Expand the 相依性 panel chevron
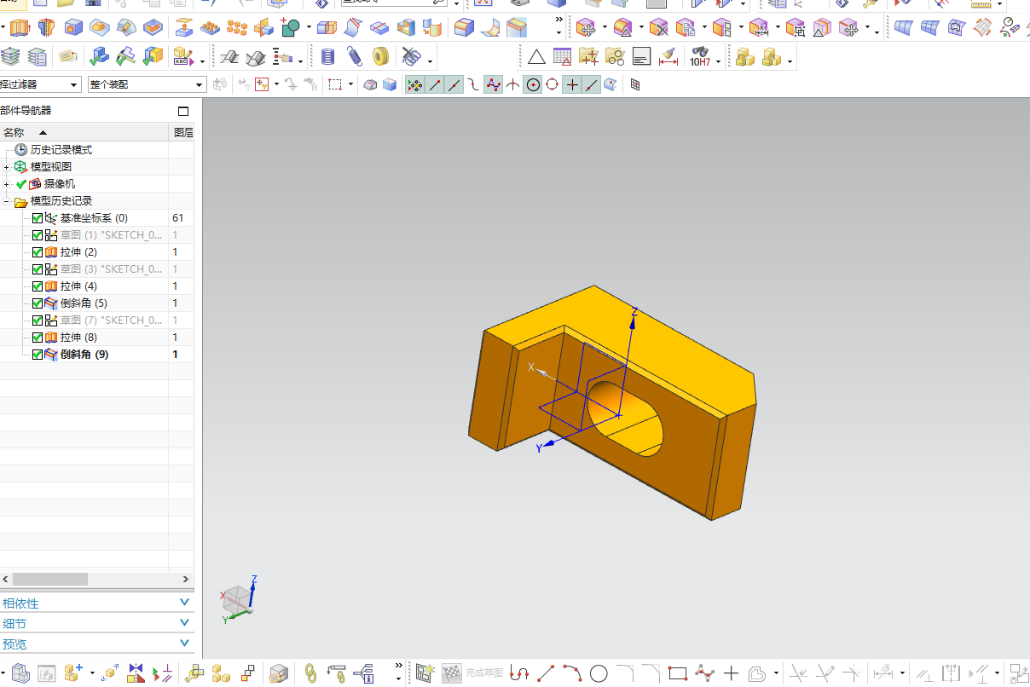 pyautogui.click(x=185, y=603)
